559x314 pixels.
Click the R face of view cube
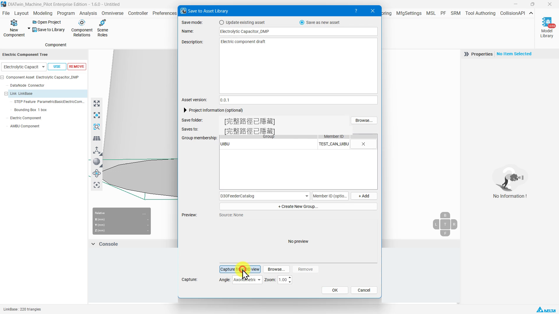click(x=454, y=224)
